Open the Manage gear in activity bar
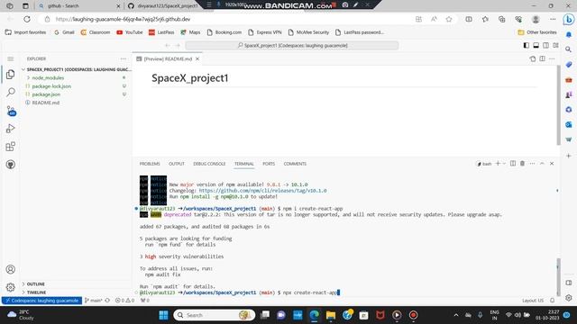This screenshot has height=324, width=577. coord(10,287)
